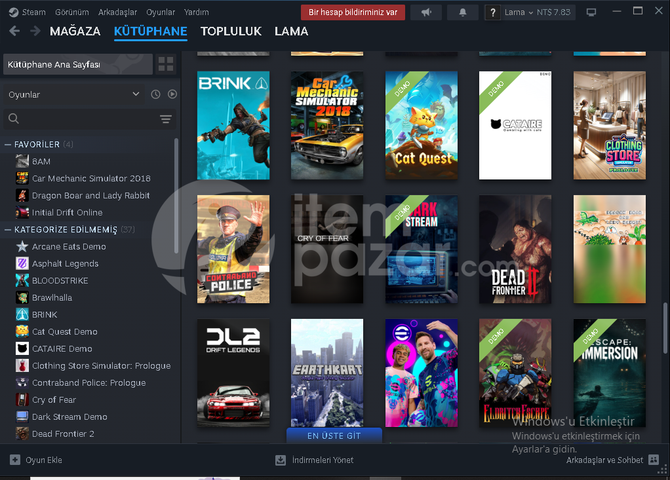Open the LAMA profile tab
Viewport: 670px width, 480px height.
coord(292,31)
